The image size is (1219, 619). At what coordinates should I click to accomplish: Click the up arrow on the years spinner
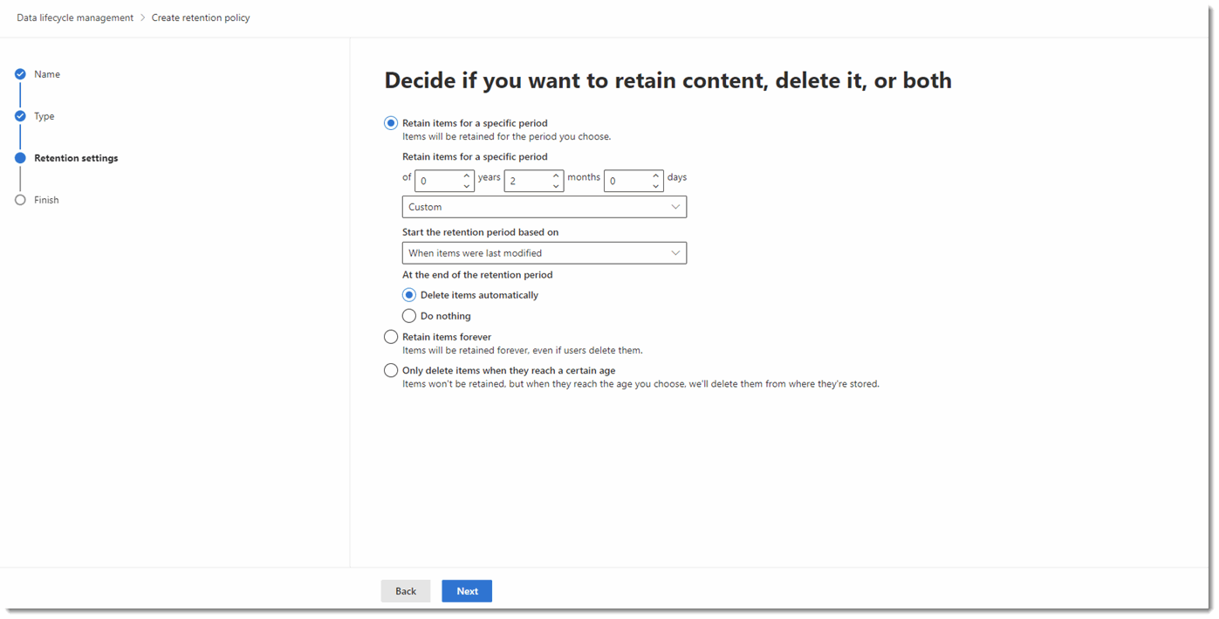(468, 173)
